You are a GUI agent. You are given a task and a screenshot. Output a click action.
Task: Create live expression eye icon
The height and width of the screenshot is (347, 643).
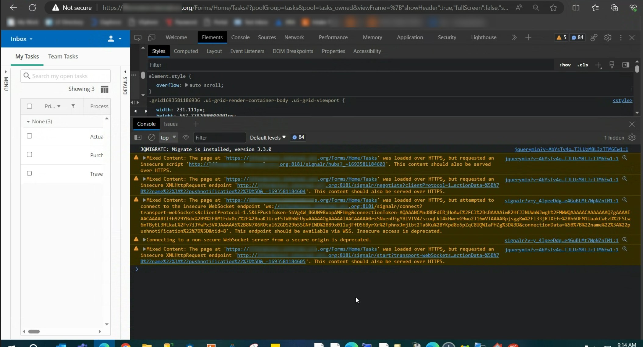(x=186, y=137)
